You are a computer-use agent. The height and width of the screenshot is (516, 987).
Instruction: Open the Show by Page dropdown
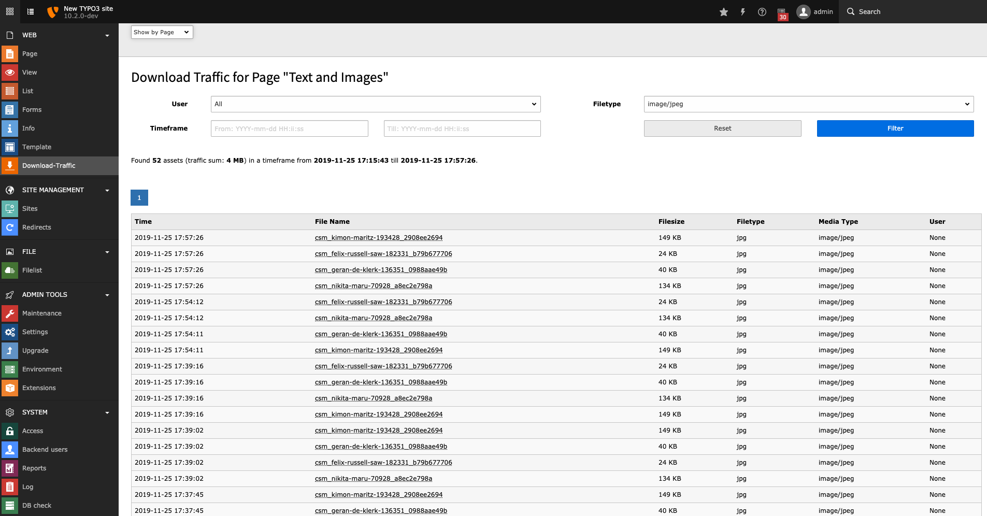[161, 32]
